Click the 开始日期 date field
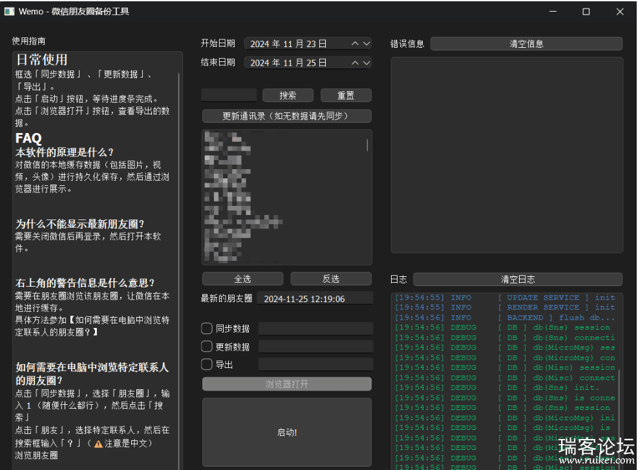 coord(308,43)
